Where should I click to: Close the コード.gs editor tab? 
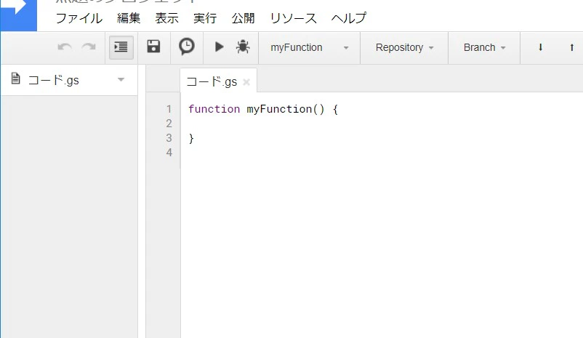246,82
